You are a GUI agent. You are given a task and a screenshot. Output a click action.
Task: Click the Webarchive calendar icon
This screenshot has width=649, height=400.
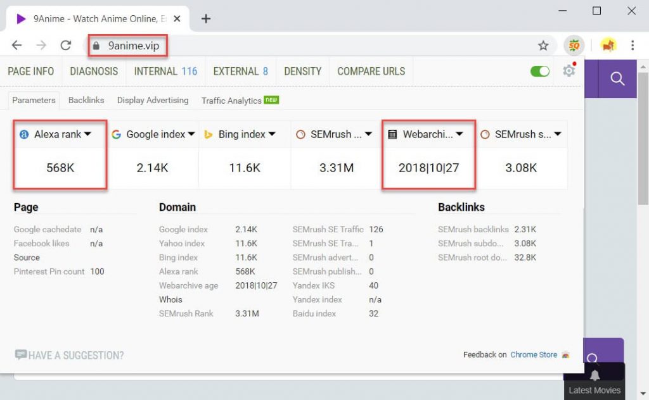click(x=392, y=134)
